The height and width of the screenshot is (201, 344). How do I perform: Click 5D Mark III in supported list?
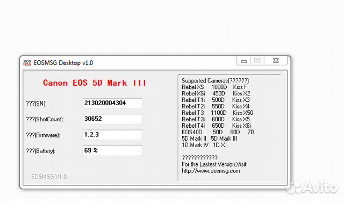[224, 138]
